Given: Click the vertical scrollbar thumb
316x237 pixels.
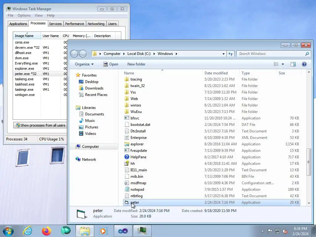Looking at the screenshot, I should click(x=309, y=162).
